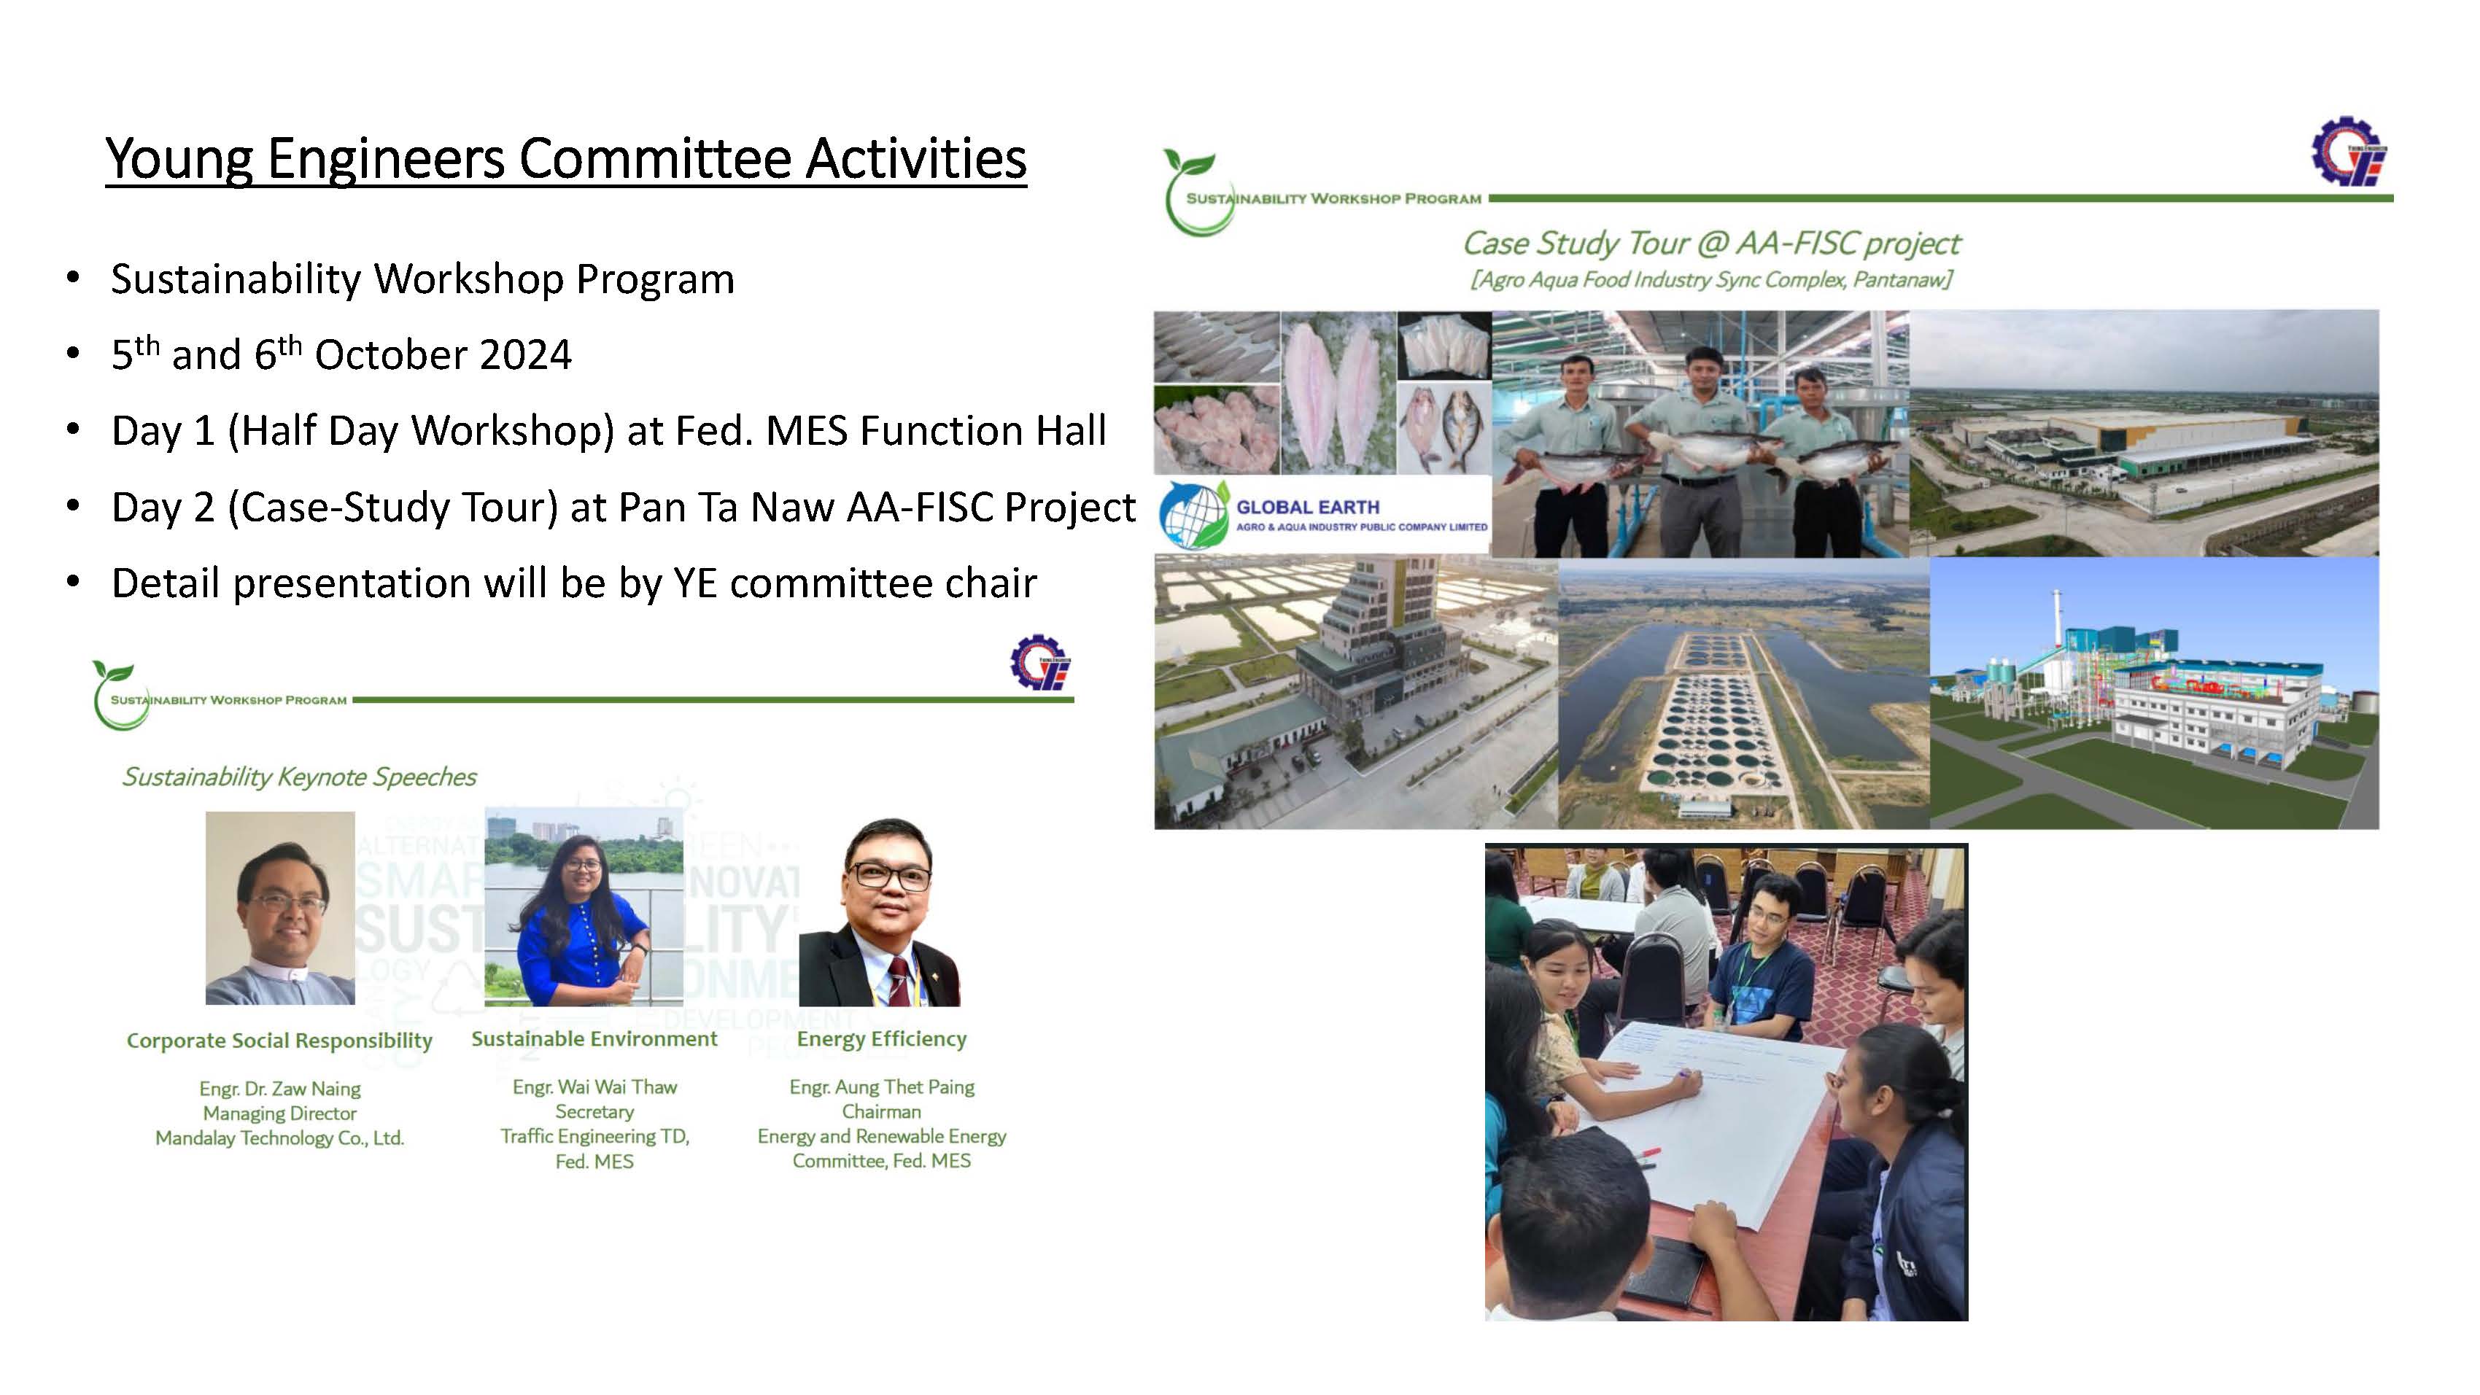Select the pink fish fillet photo
This screenshot has height=1395, width=2480.
[x=1338, y=392]
